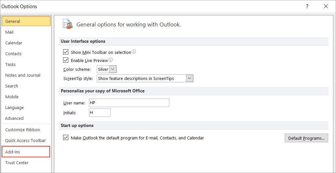Go to the Advanced options page
The image size is (336, 173).
pos(14,118)
